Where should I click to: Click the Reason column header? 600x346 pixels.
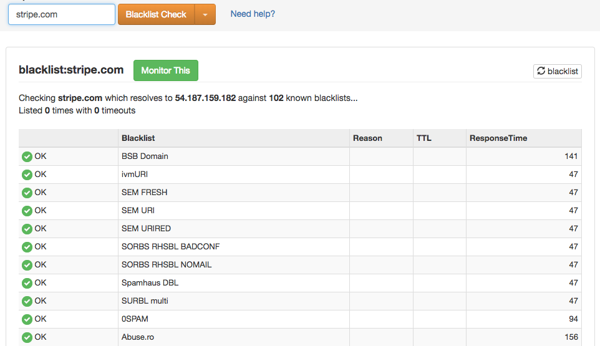(367, 138)
